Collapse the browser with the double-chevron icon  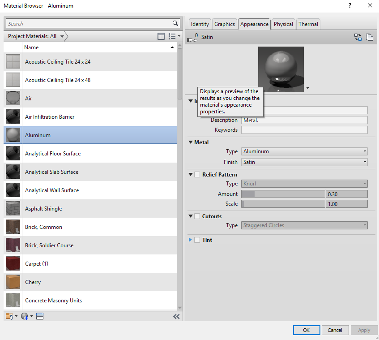click(x=176, y=316)
